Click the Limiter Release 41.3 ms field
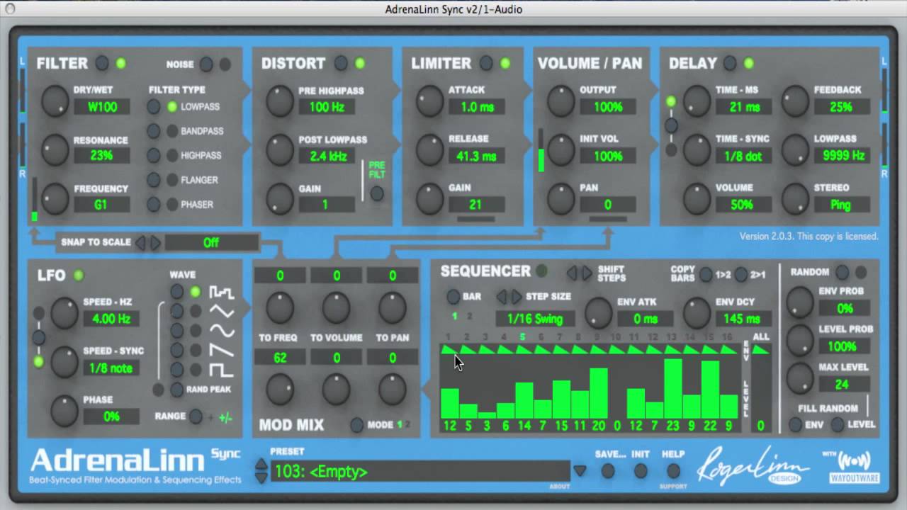This screenshot has height=510, width=907. point(476,156)
